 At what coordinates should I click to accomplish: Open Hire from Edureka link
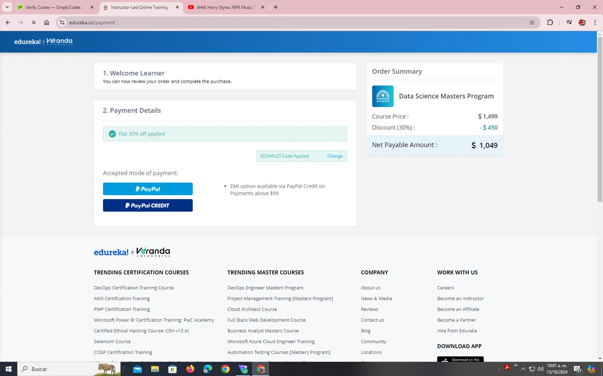457,331
